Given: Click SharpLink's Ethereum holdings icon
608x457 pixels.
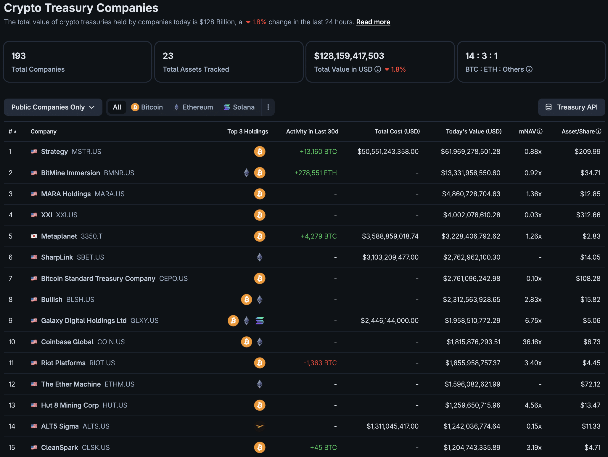Looking at the screenshot, I should point(260,257).
